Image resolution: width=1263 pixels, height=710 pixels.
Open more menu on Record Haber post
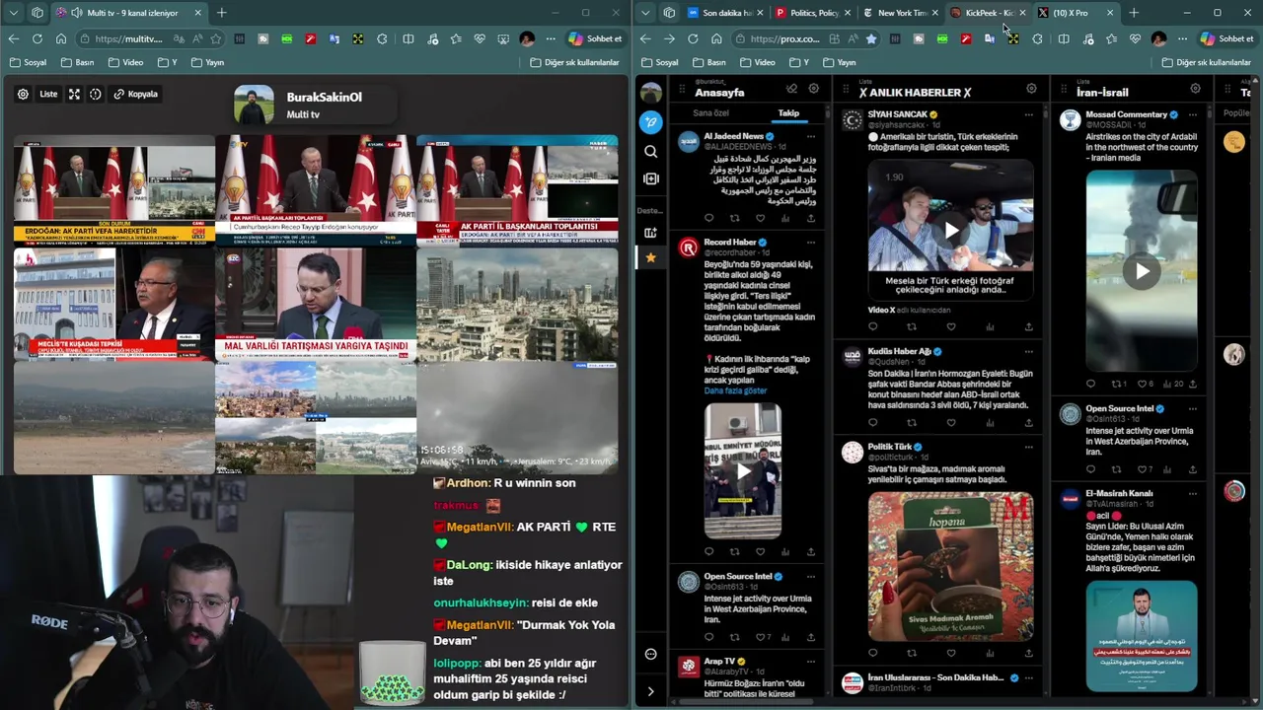[x=811, y=243]
